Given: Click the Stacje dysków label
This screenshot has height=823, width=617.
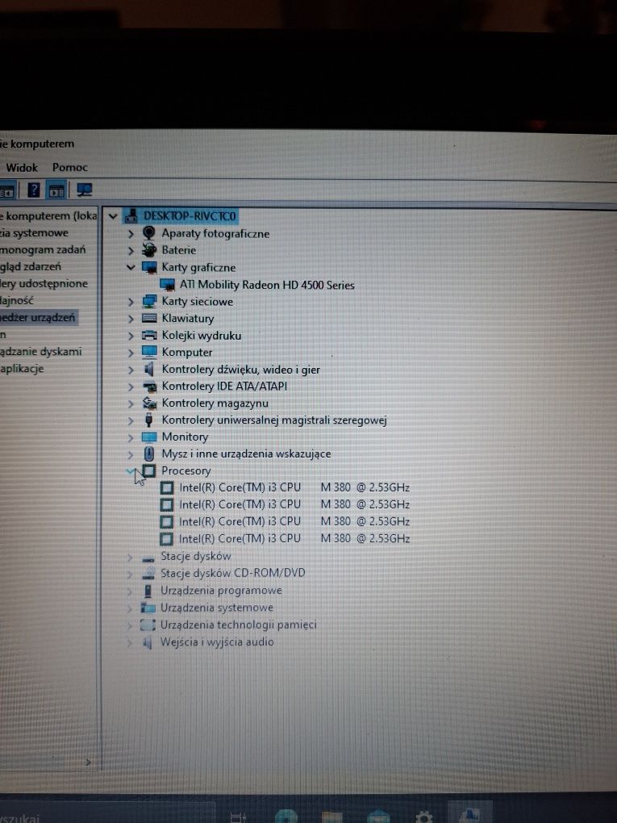Looking at the screenshot, I should (x=196, y=556).
